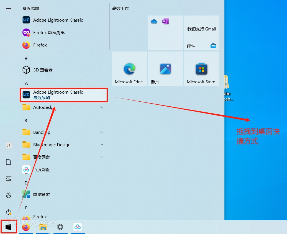Open Firefox in the recently added list
This screenshot has height=234, width=287.
click(x=64, y=45)
